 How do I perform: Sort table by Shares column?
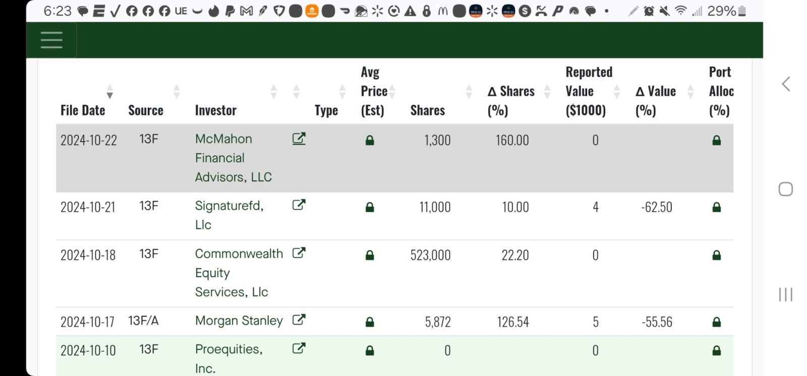(469, 91)
